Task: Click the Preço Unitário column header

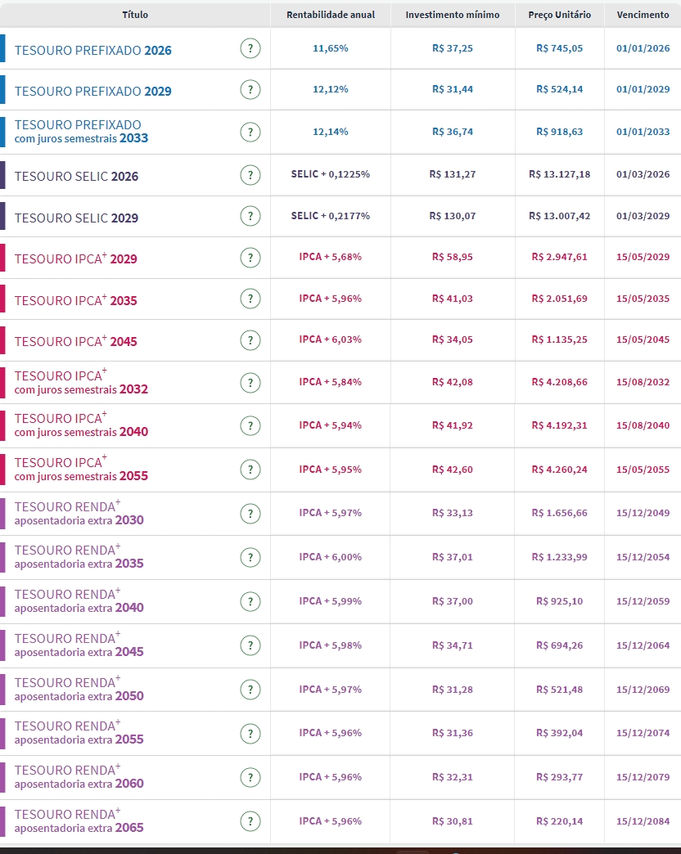Action: (x=560, y=16)
